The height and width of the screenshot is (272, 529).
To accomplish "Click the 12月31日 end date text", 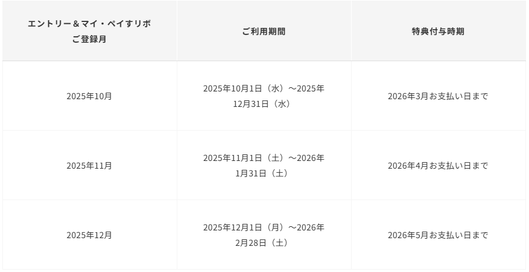I will [249, 104].
